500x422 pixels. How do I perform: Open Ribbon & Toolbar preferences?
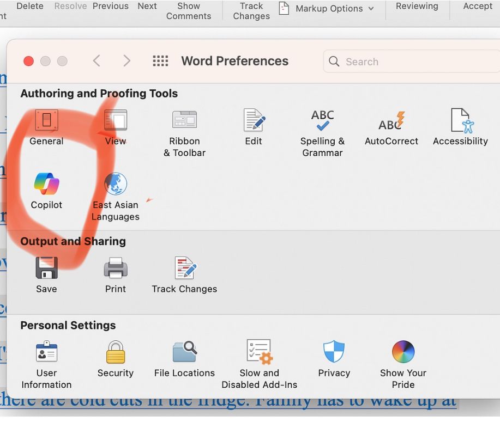[184, 133]
